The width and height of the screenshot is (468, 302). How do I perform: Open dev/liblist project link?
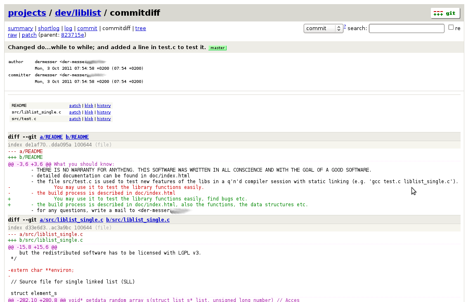coord(78,13)
